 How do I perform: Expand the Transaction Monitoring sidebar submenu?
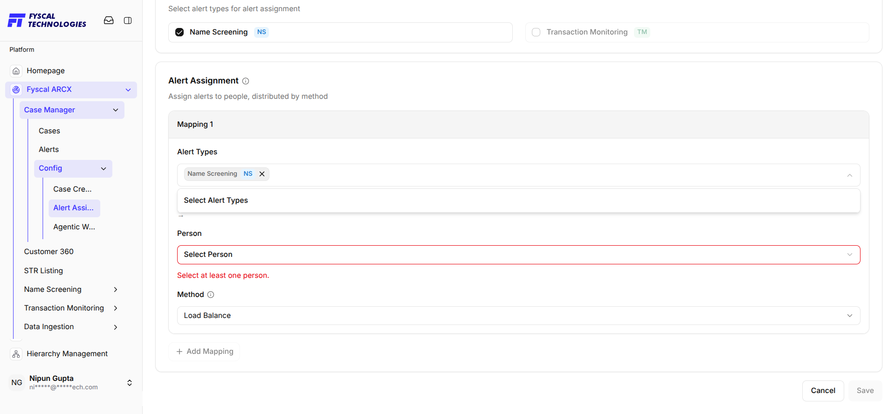click(116, 308)
